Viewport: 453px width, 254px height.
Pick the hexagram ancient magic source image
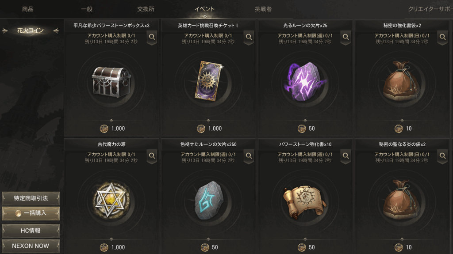(111, 200)
